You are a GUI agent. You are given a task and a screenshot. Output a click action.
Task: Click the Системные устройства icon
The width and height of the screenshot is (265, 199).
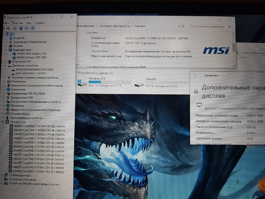tap(6, 179)
